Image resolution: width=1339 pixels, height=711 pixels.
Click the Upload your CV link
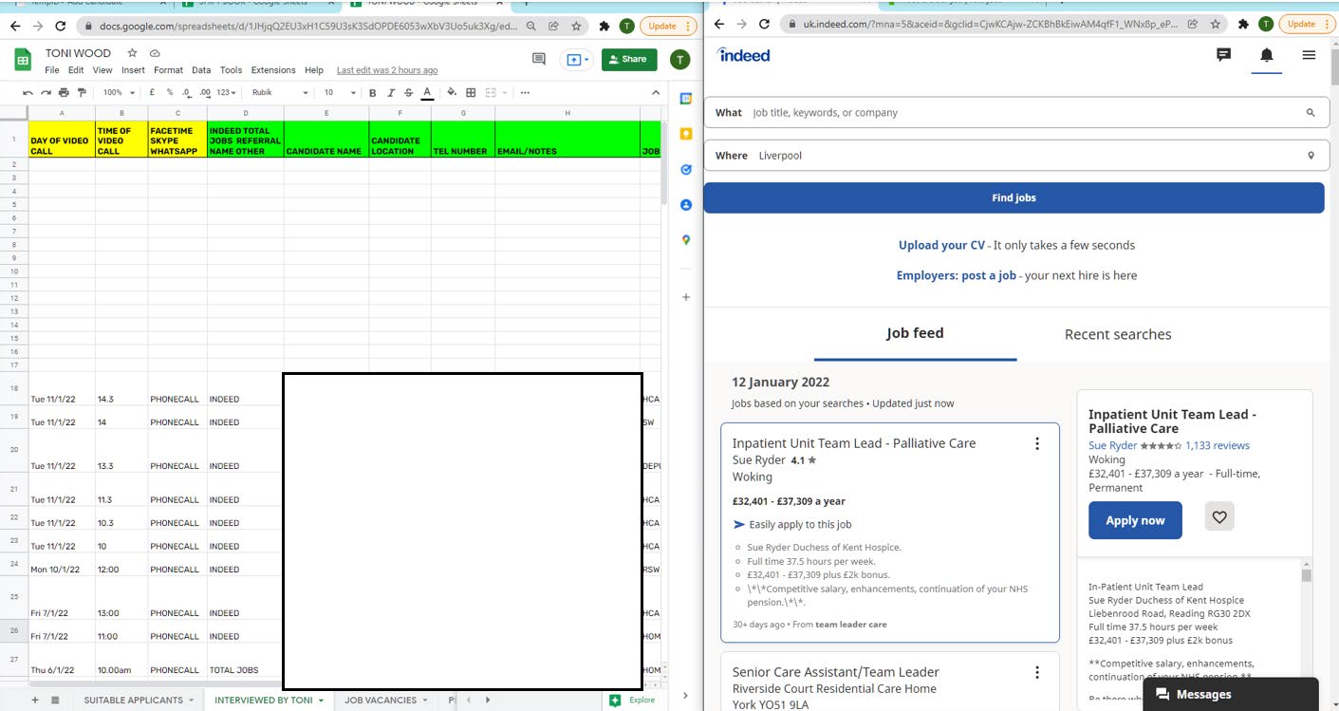click(941, 245)
